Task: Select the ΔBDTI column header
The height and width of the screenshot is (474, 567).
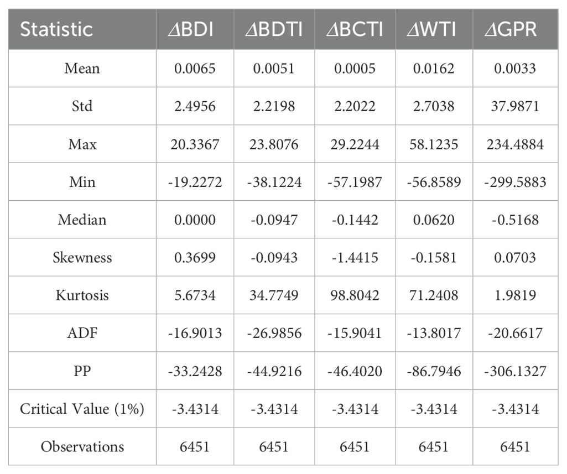Action: (x=275, y=29)
